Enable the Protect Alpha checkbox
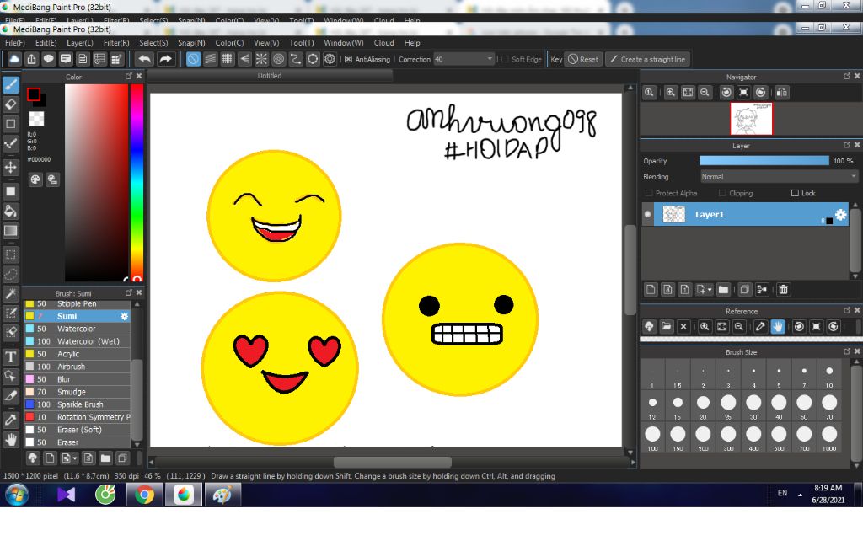This screenshot has height=557, width=863. click(x=649, y=193)
